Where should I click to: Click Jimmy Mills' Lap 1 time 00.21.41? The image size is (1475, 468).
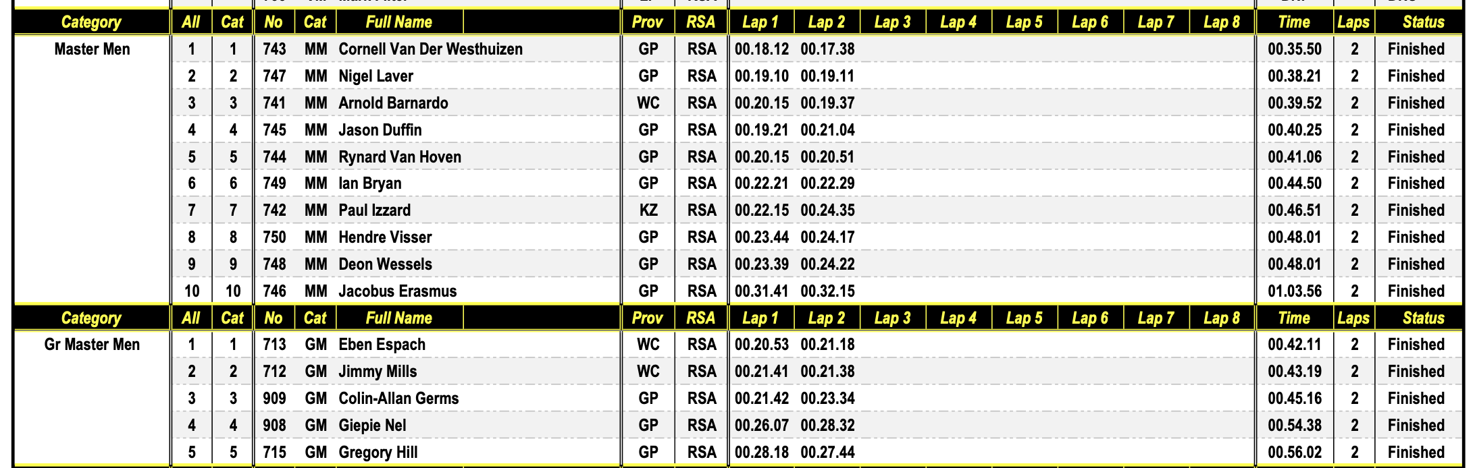tap(761, 372)
